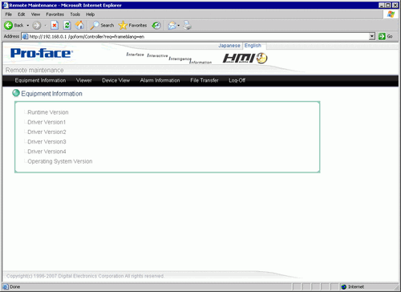
Task: Click the green globe Equipment Information icon
Action: (x=16, y=93)
